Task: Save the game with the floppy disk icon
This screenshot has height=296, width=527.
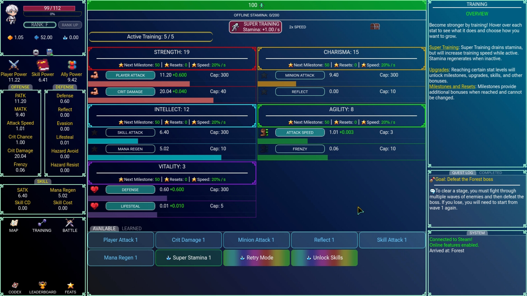Action: 50,52
